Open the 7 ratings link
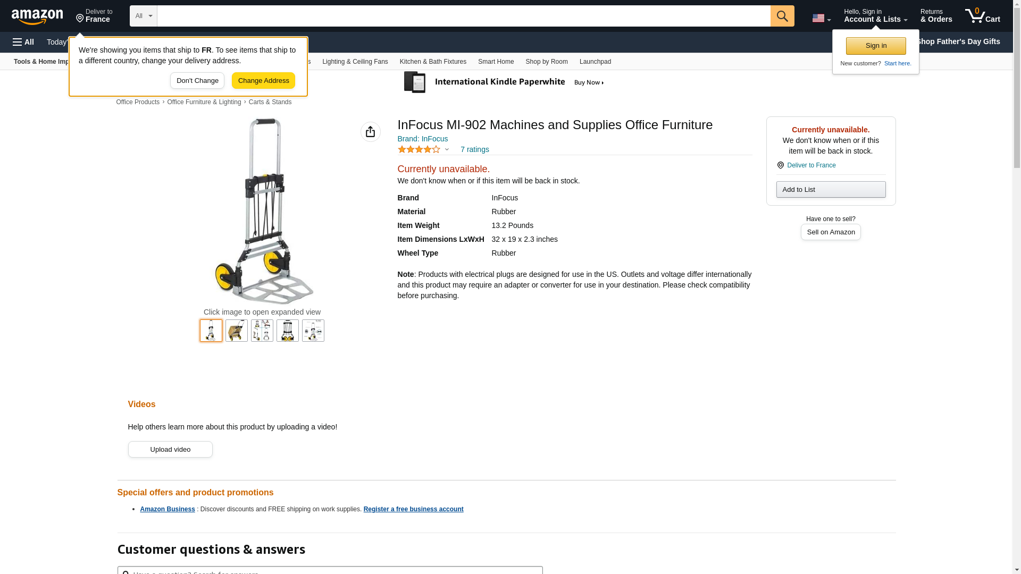 (474, 149)
